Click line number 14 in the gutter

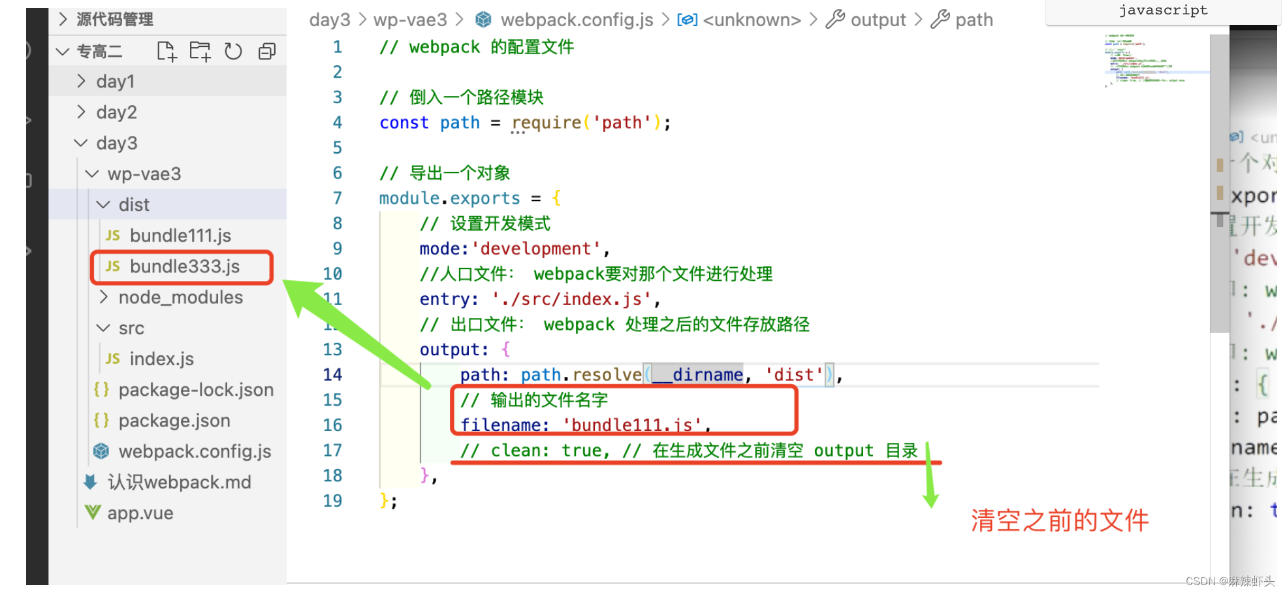[x=332, y=374]
